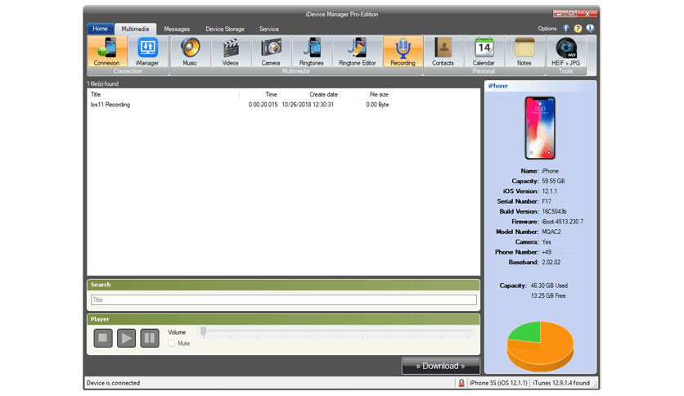Image resolution: width=684 pixels, height=396 pixels.
Task: Toggle the Mute checkbox
Action: pyautogui.click(x=172, y=344)
